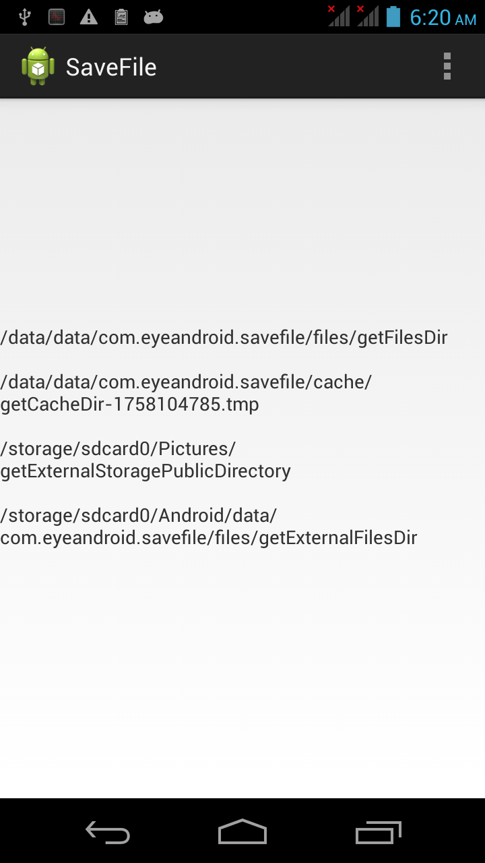Screen dimensions: 485x863
Task: Tap the Android debugging notification icon
Action: [x=154, y=17]
